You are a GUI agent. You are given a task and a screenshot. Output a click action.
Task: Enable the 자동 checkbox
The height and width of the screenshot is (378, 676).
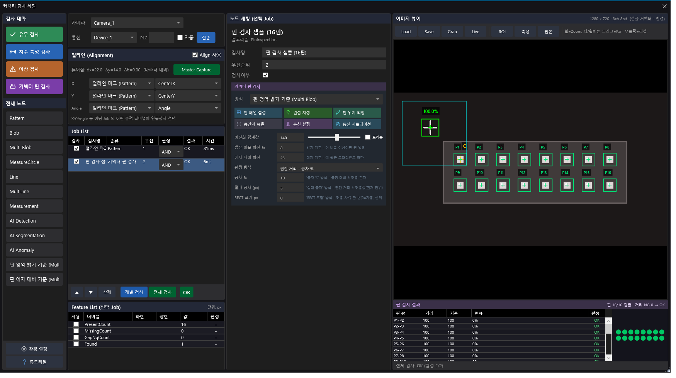point(180,37)
